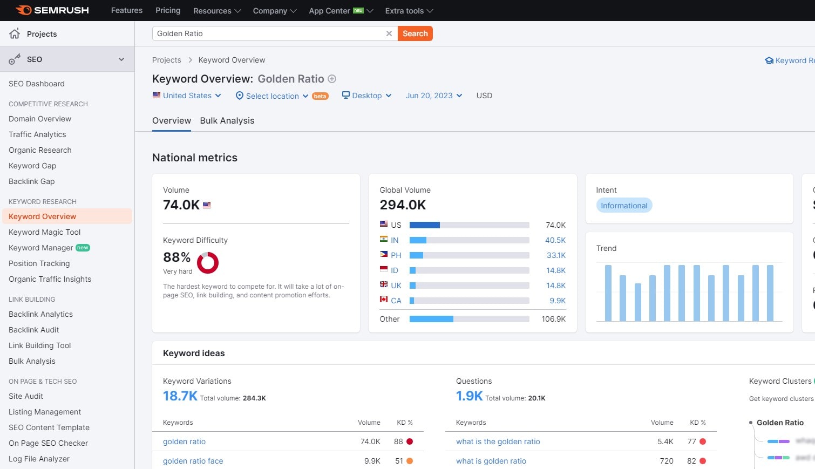
Task: Click the PH flag in Global Volume
Action: pos(384,254)
